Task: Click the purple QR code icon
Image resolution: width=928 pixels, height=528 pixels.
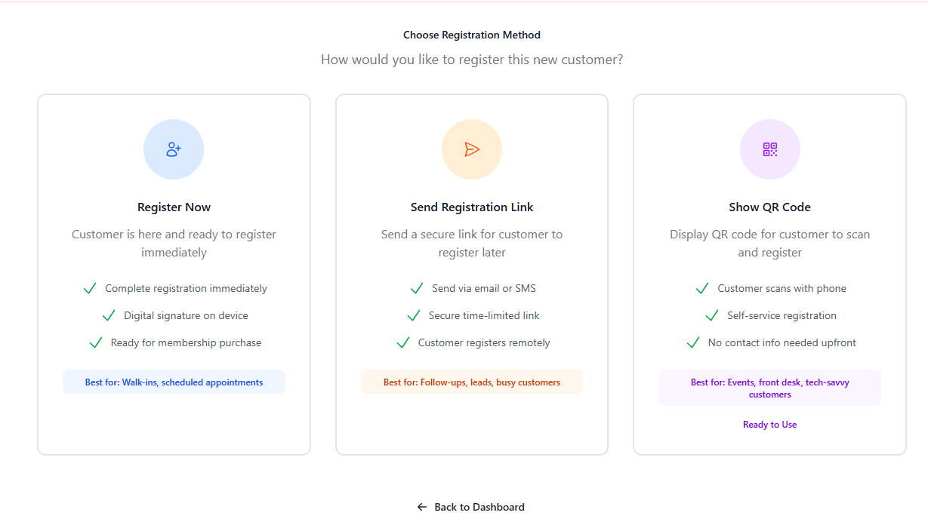Action: click(769, 149)
